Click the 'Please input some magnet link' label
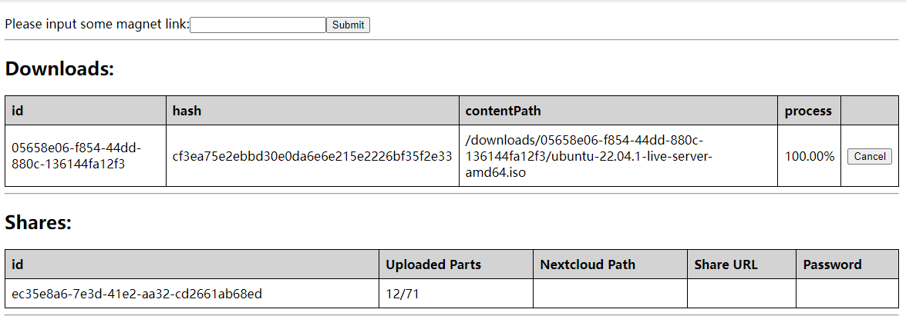Screen dimensions: 906x326 click(97, 25)
